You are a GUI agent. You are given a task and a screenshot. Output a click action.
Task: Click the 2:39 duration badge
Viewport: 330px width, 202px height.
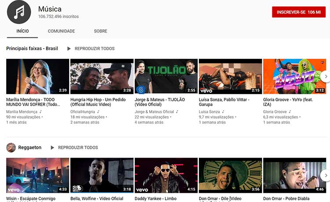pos(63,90)
